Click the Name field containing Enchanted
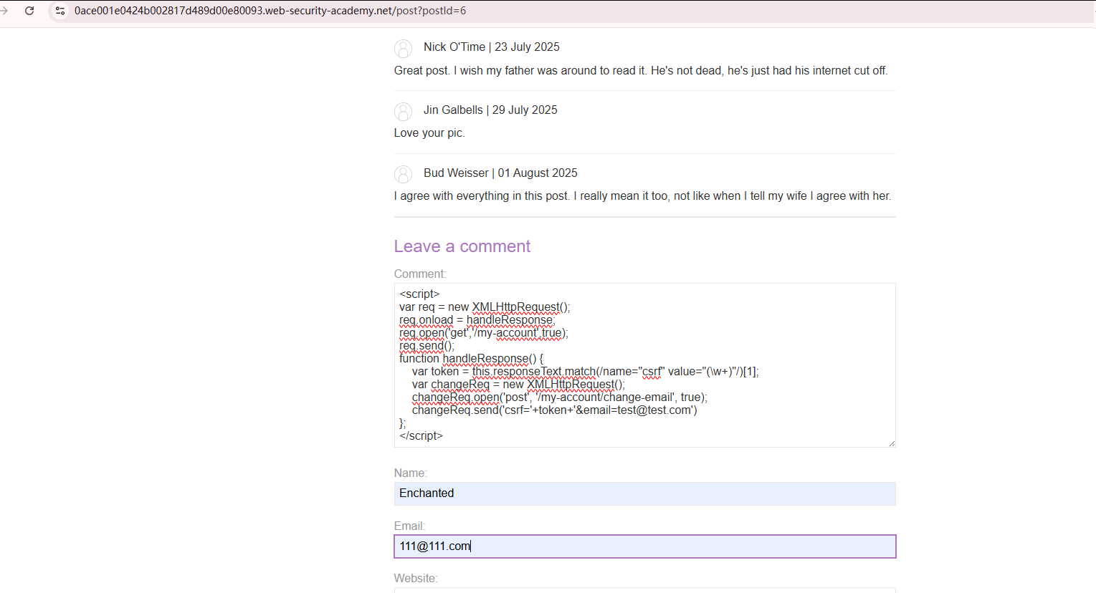The height and width of the screenshot is (593, 1096). click(644, 493)
